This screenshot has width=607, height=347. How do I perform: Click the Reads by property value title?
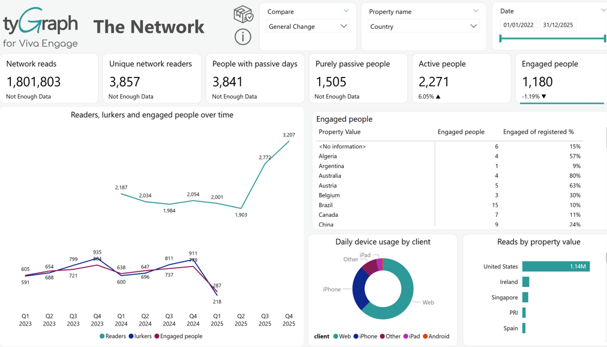(x=538, y=242)
